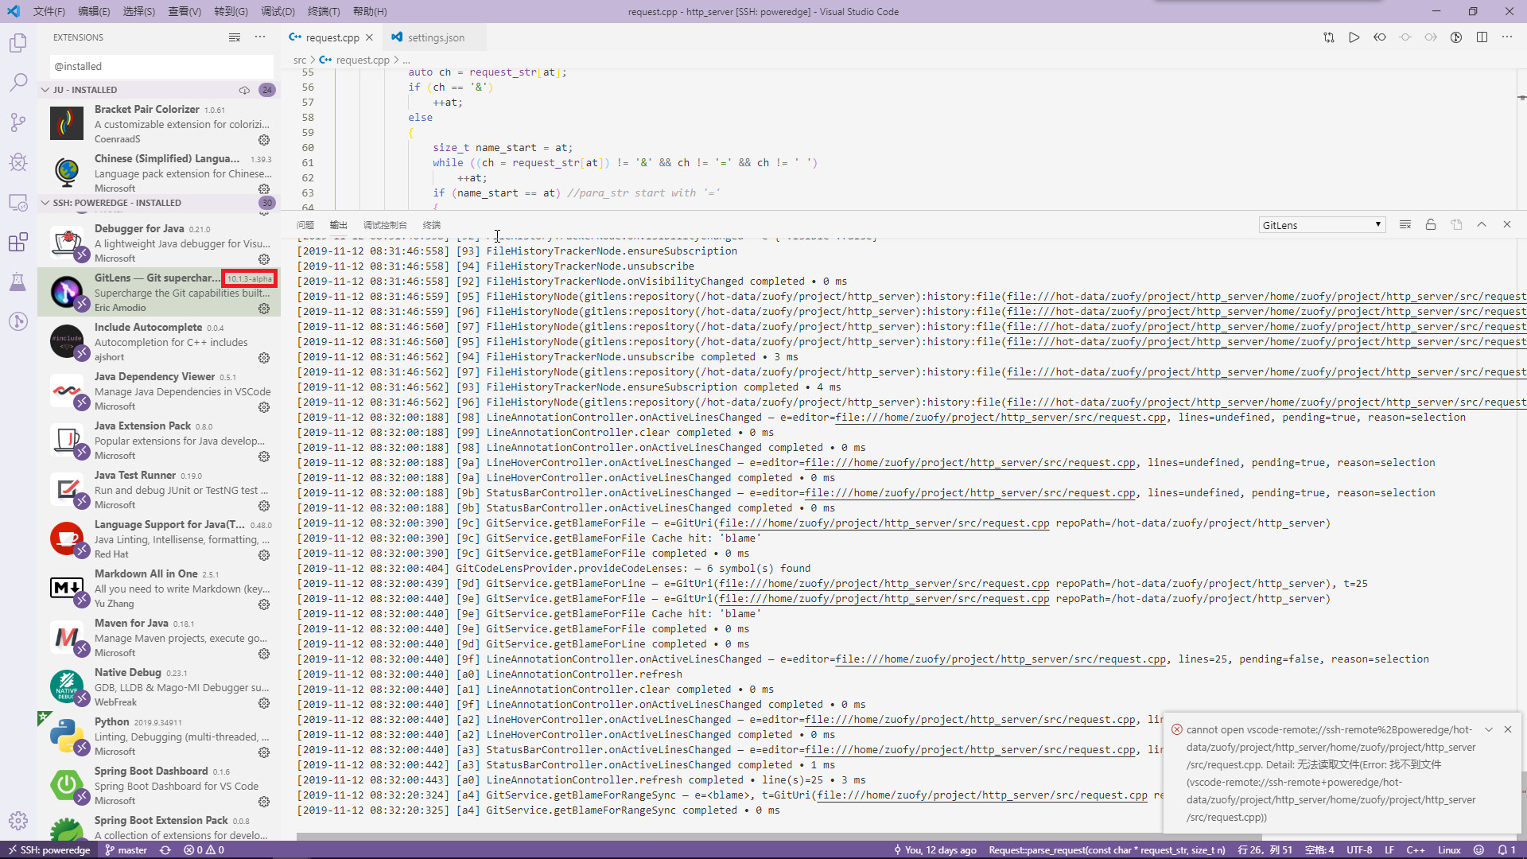Open the GitLens output channel dropdown
Screen dimensions: 1527x859
[1322, 224]
